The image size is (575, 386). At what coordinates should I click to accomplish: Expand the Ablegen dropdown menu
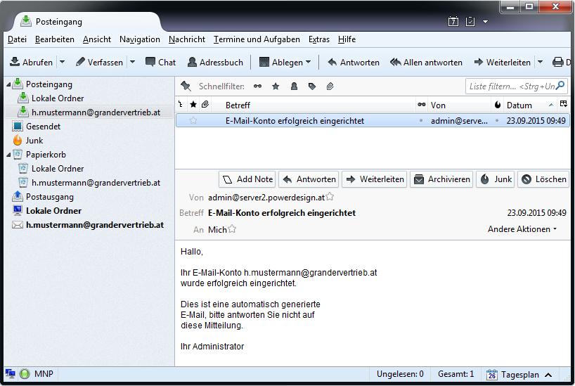[308, 63]
